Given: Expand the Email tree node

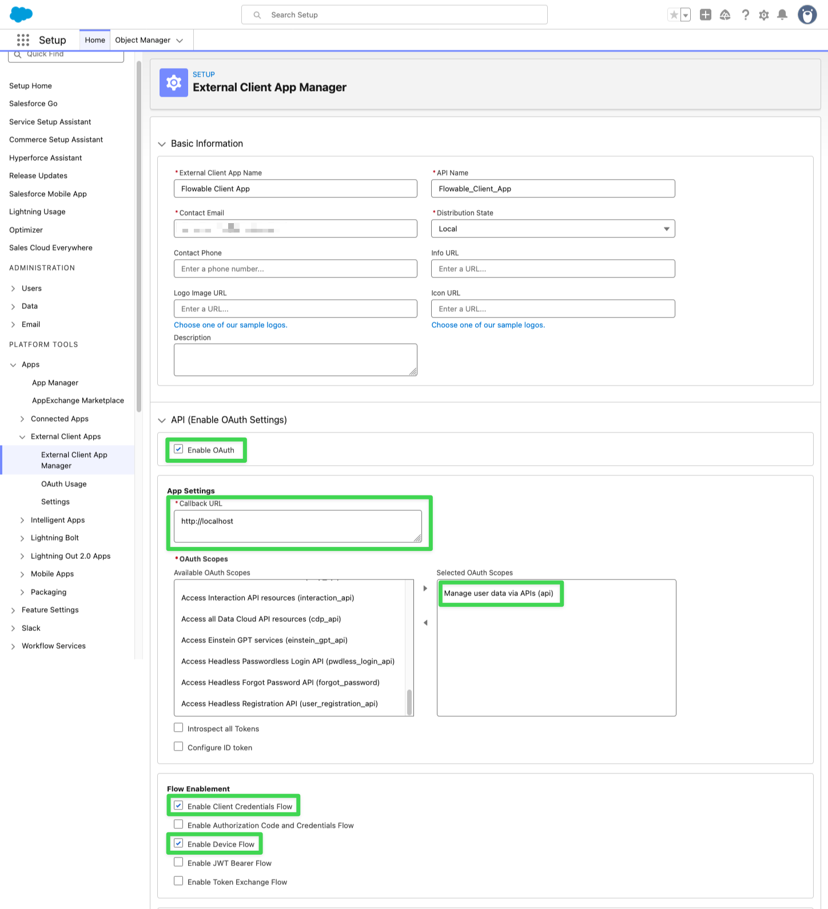Looking at the screenshot, I should click(13, 324).
